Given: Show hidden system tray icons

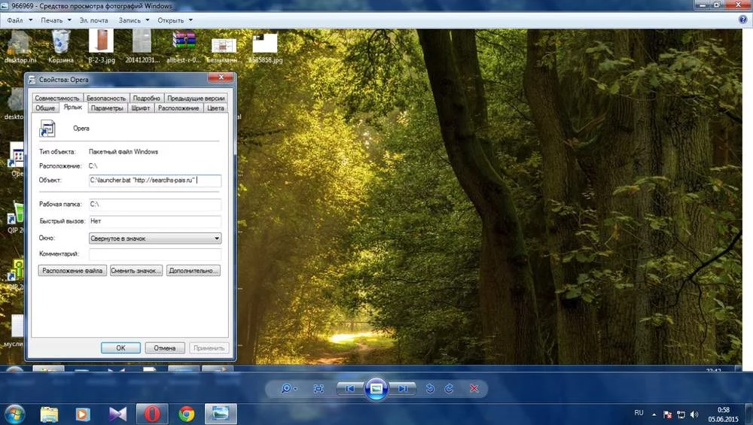Looking at the screenshot, I should pos(654,414).
